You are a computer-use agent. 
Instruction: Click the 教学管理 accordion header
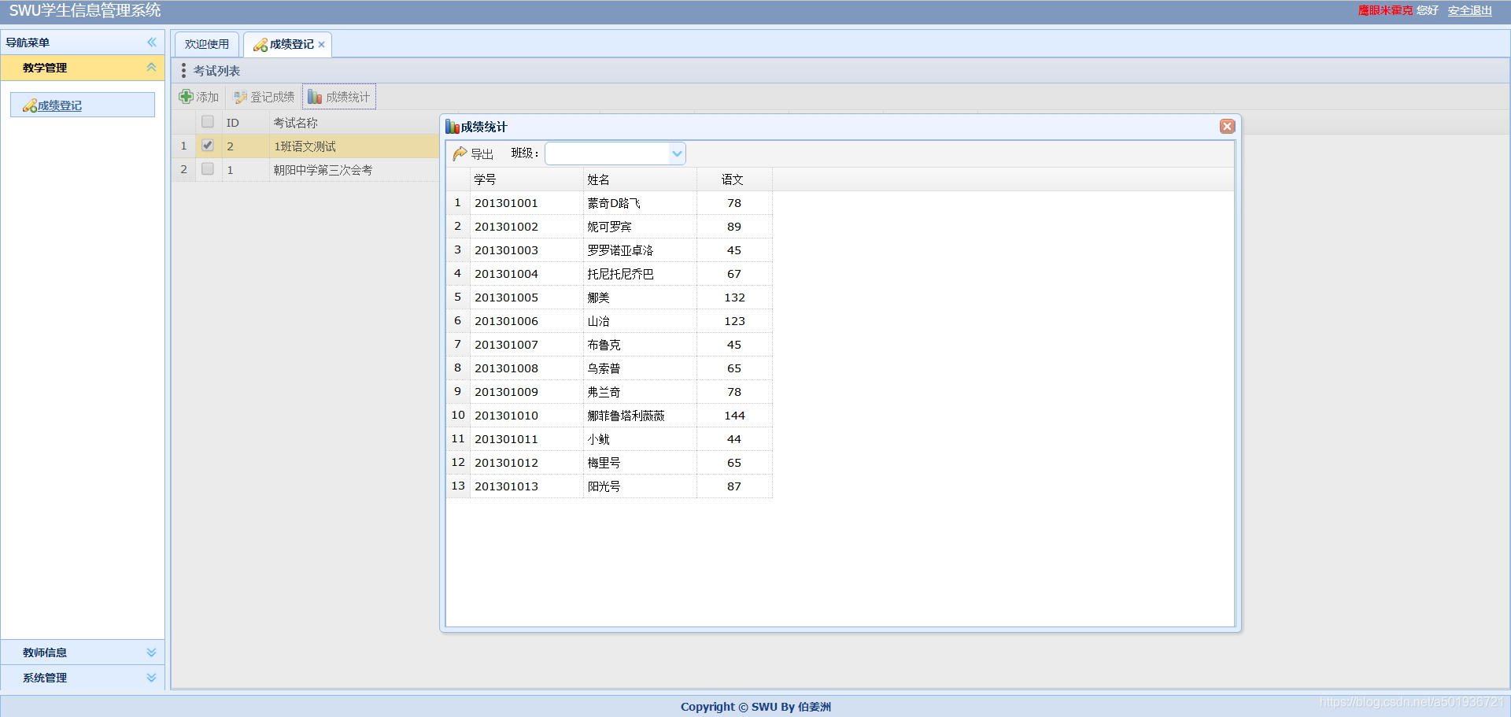[x=83, y=68]
